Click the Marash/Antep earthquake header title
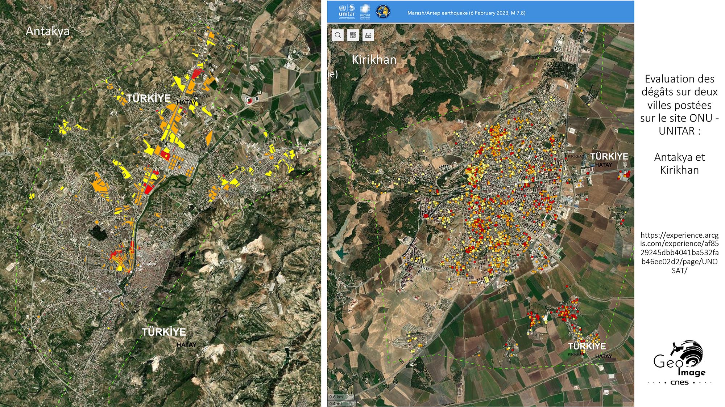Viewport: 725px width, 407px height. 466,13
